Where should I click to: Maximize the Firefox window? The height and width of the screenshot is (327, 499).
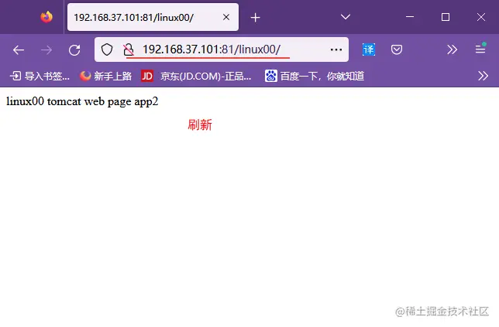coord(446,17)
